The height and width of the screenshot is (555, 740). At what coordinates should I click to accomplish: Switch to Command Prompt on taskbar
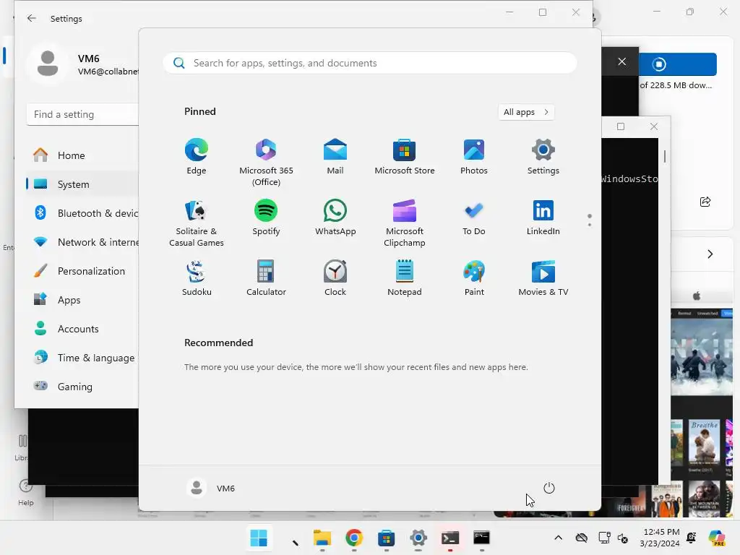pos(482,538)
